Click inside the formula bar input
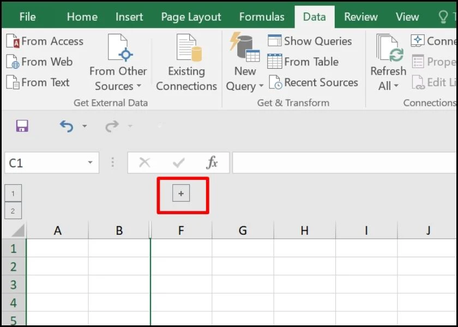Viewport: 458px width, 327px height. point(343,163)
